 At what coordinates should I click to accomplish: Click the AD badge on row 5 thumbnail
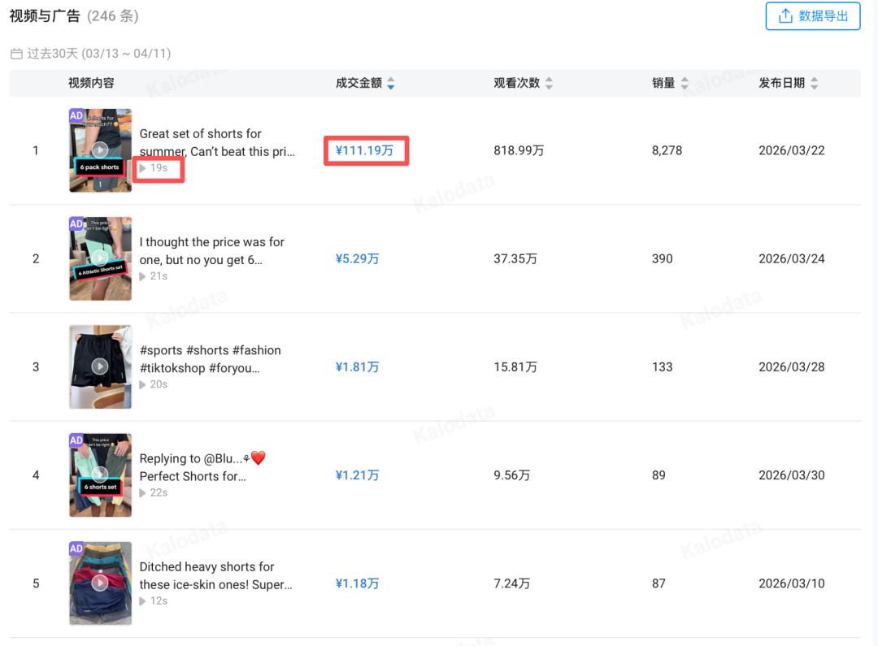click(x=76, y=548)
